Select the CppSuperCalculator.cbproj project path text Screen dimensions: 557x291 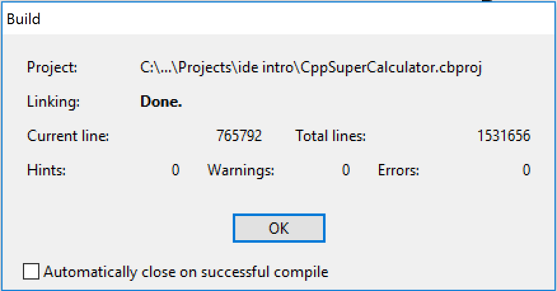point(311,67)
